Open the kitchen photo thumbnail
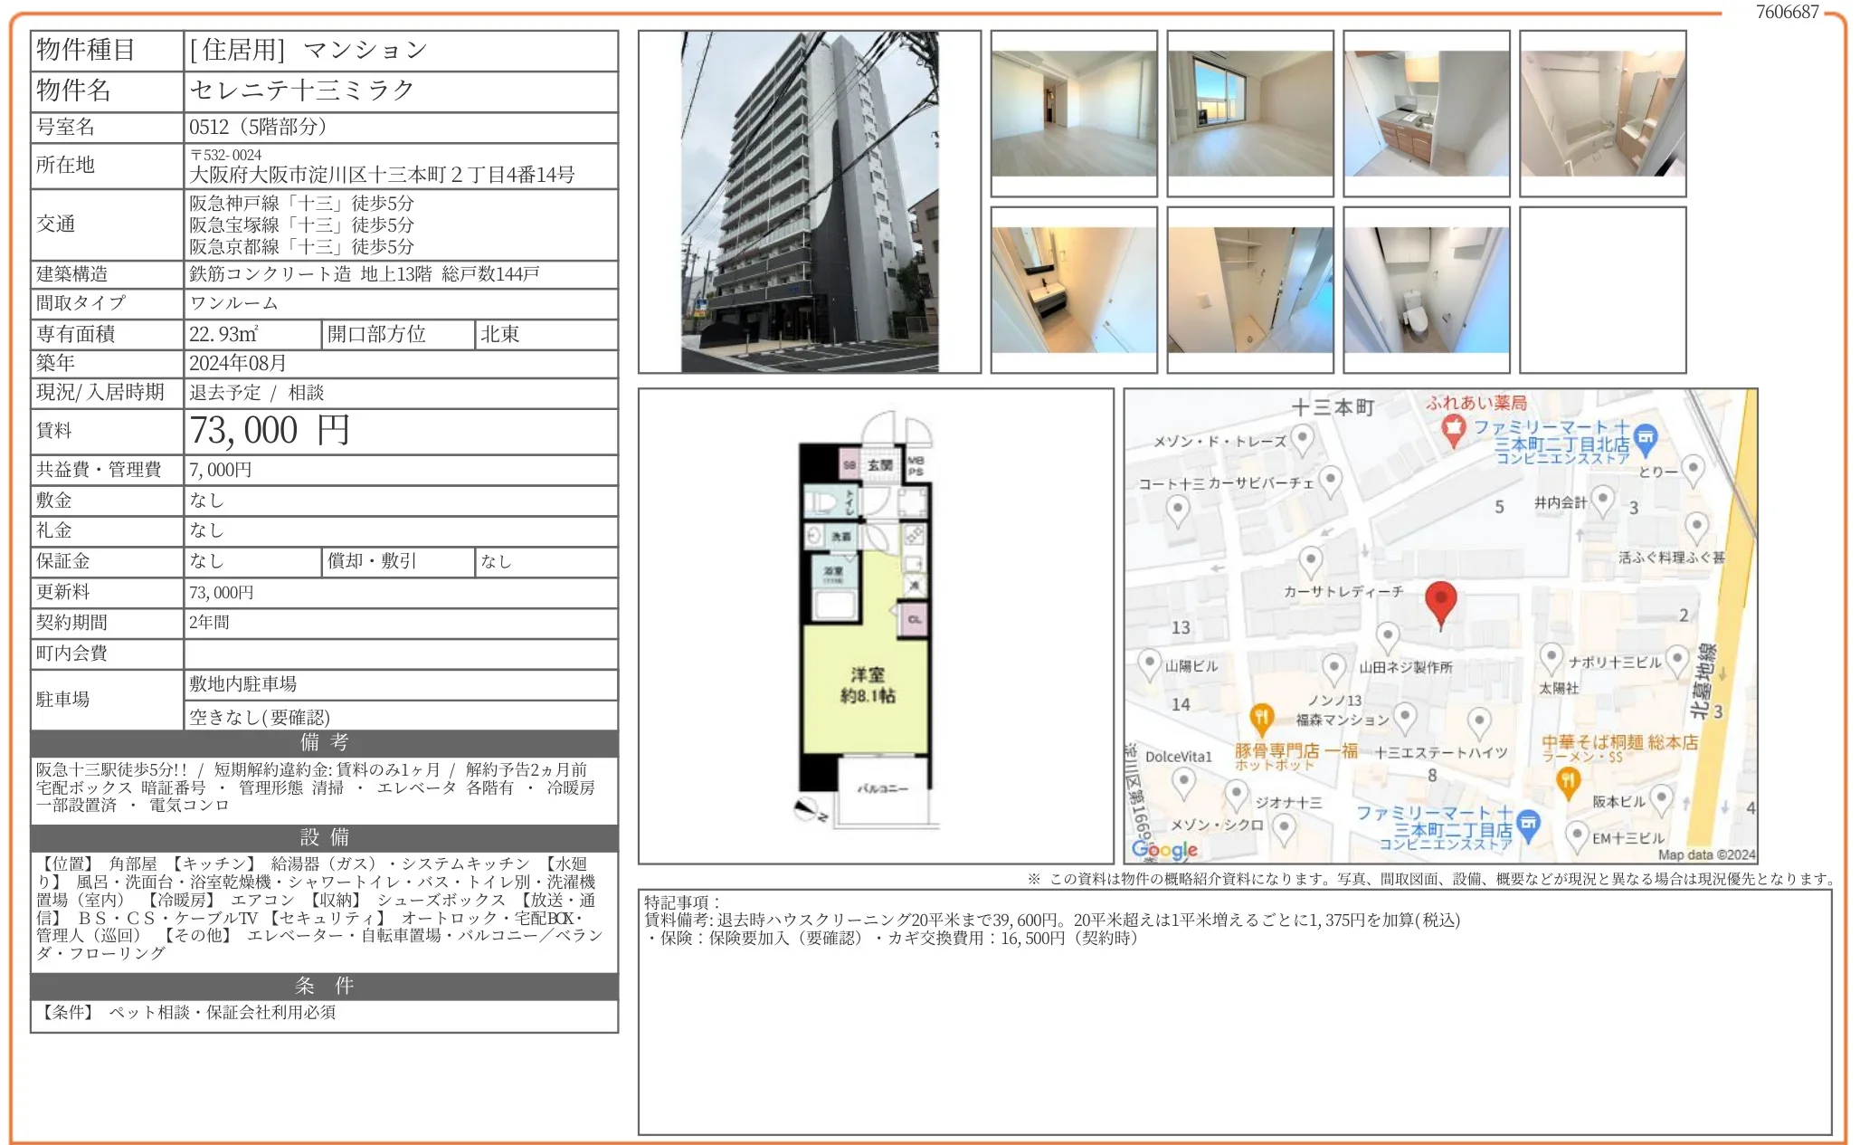Image resolution: width=1860 pixels, height=1145 pixels. click(x=1426, y=113)
